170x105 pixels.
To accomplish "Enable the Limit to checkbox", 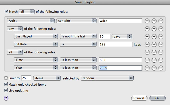I will [x=6, y=78].
